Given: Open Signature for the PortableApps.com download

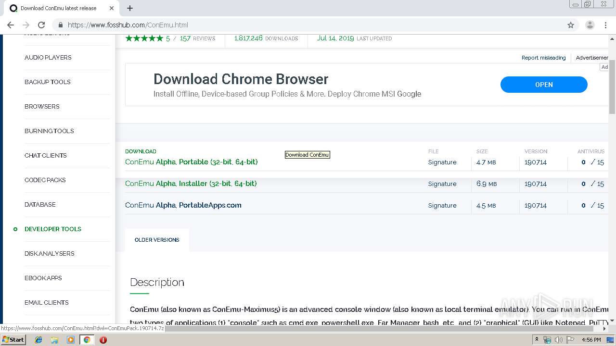Looking at the screenshot, I should click(x=442, y=206).
